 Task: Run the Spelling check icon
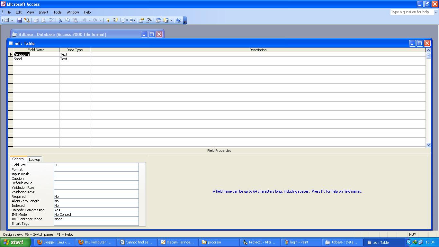[x=51, y=20]
